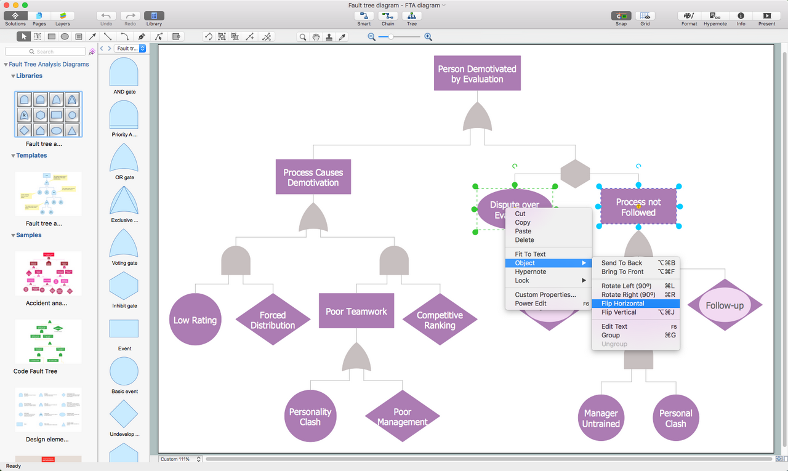Collapse the Templates section
Image resolution: width=788 pixels, height=471 pixels.
pyautogui.click(x=14, y=156)
